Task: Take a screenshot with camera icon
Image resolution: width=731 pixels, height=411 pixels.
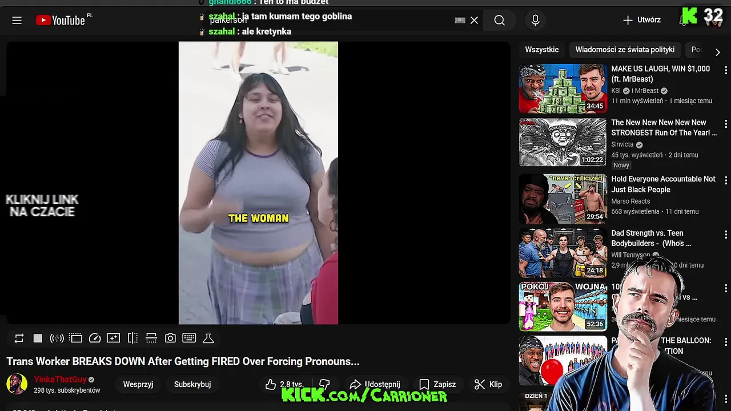Action: [170, 338]
